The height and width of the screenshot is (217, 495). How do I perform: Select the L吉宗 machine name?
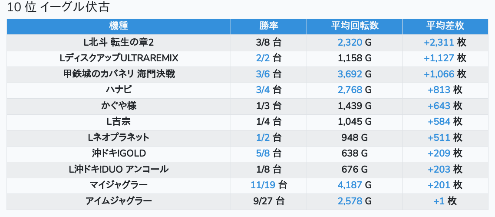(119, 122)
